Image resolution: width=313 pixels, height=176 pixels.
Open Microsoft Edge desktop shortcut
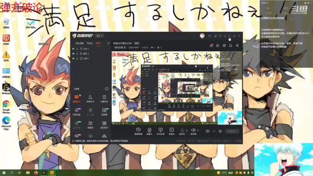coord(6,123)
